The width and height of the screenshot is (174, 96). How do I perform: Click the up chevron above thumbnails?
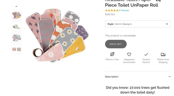(16, 7)
